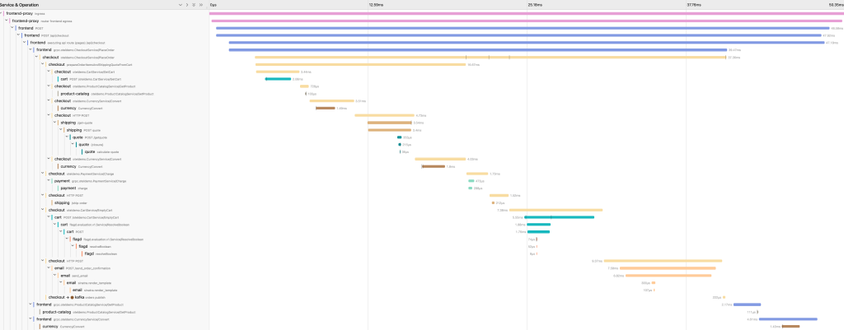This screenshot has height=330, width=844.
Task: Collapse the frontend-proxy ingress root span
Action: pos(2,13)
